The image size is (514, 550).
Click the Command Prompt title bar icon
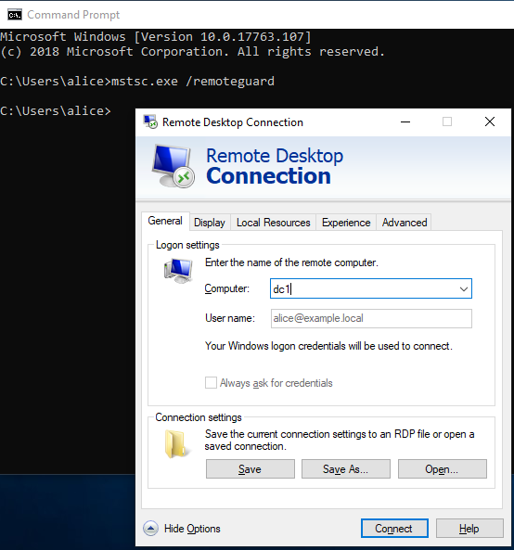coord(15,15)
